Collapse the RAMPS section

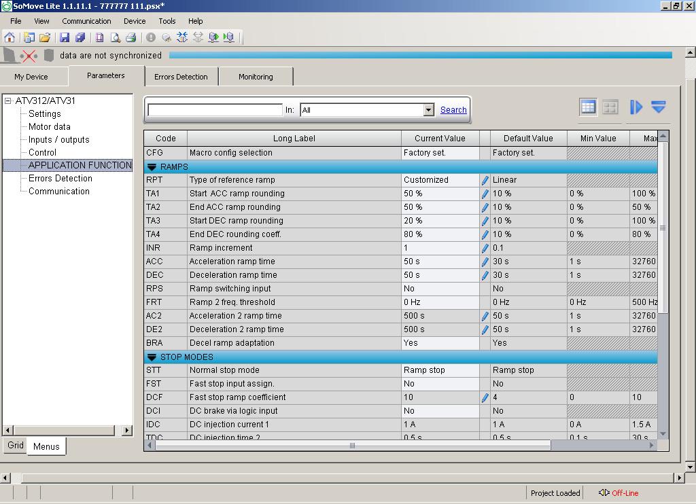pyautogui.click(x=152, y=167)
